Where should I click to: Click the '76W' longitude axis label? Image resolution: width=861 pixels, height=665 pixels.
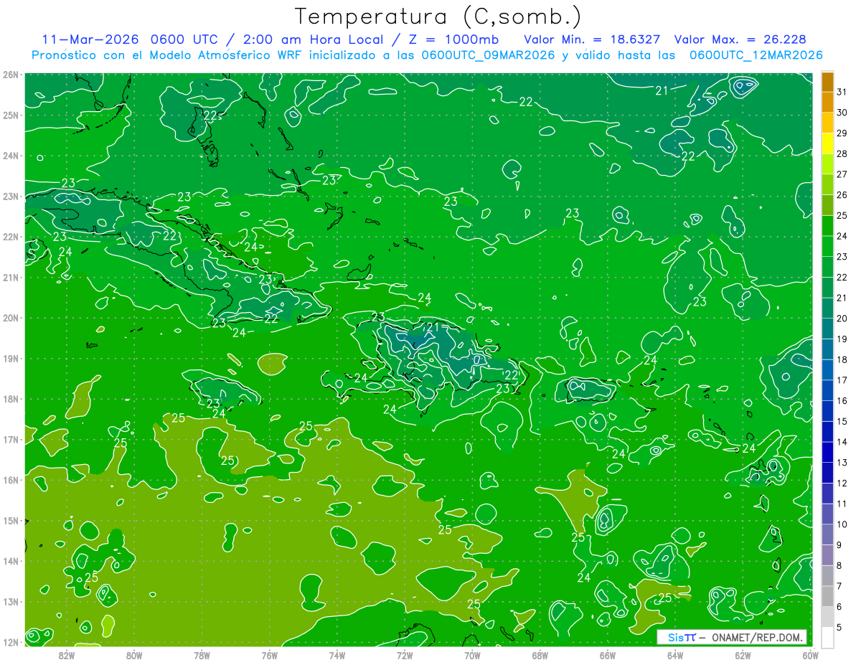point(269,655)
